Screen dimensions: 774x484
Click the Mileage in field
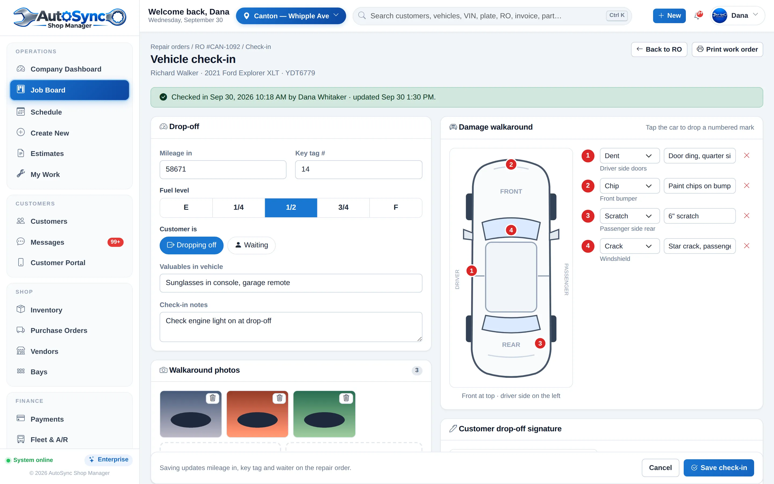point(223,169)
